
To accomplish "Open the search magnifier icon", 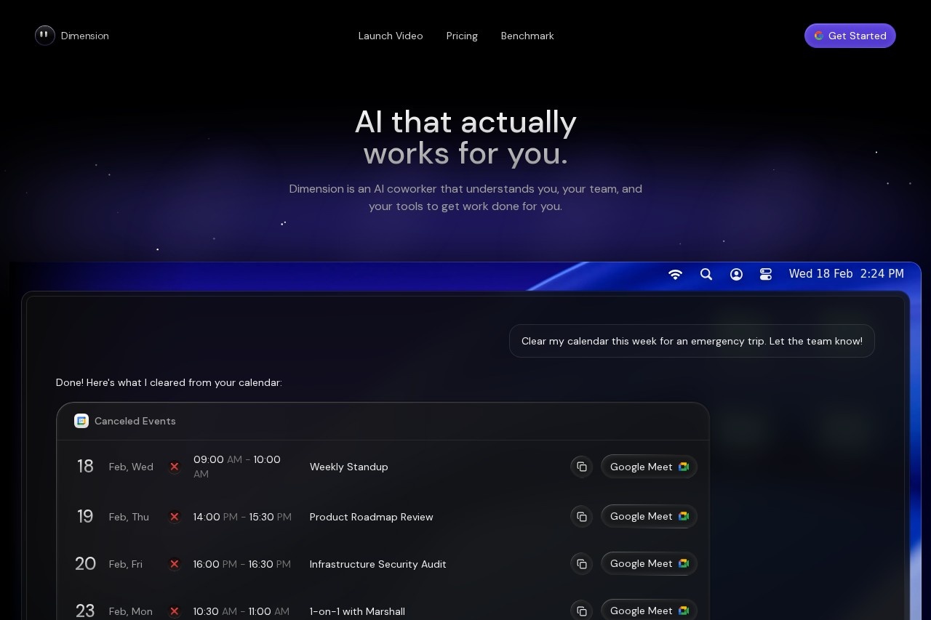I will 706,274.
